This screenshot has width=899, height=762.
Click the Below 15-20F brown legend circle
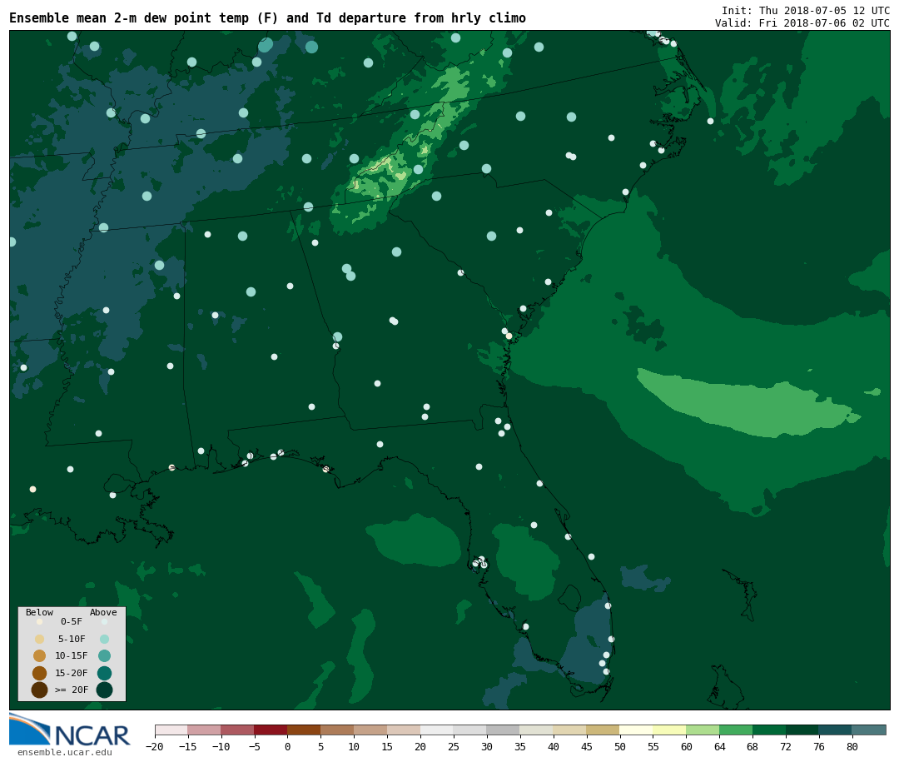click(40, 673)
